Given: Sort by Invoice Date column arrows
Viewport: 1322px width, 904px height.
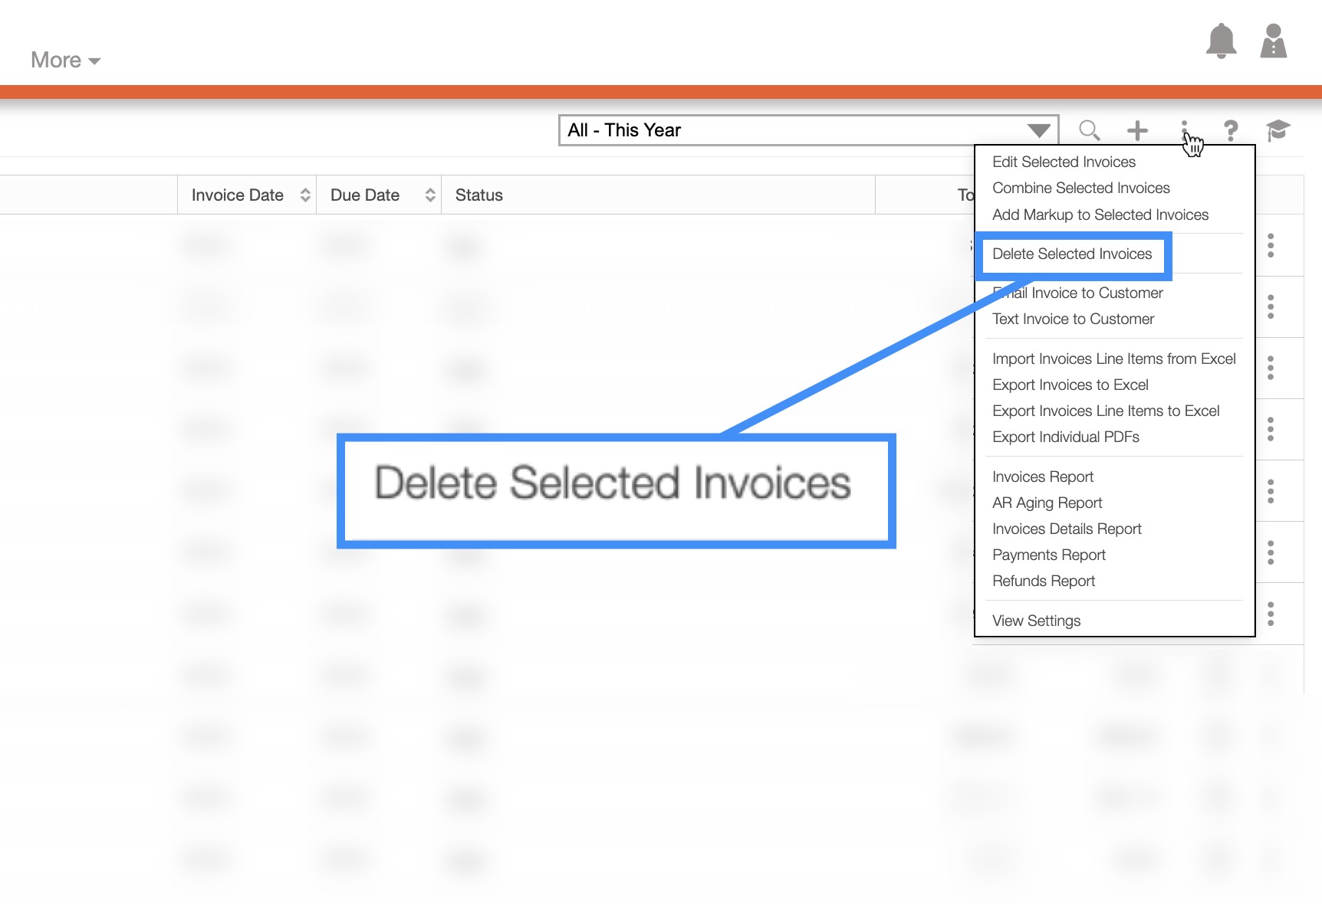Looking at the screenshot, I should click(305, 195).
